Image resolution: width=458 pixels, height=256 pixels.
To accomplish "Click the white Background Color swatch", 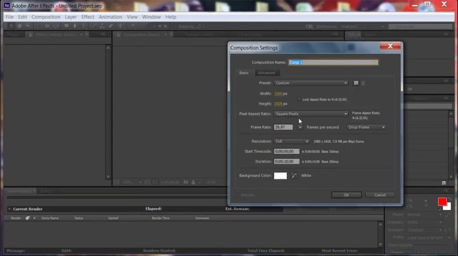I will pyautogui.click(x=280, y=176).
